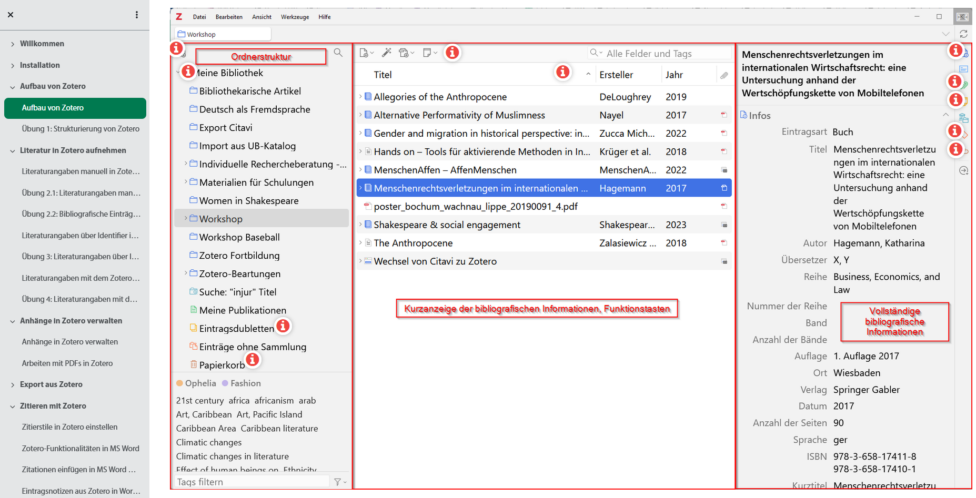976x498 pixels.
Task: Collapse the Meine Bibliothek tree
Action: point(178,73)
